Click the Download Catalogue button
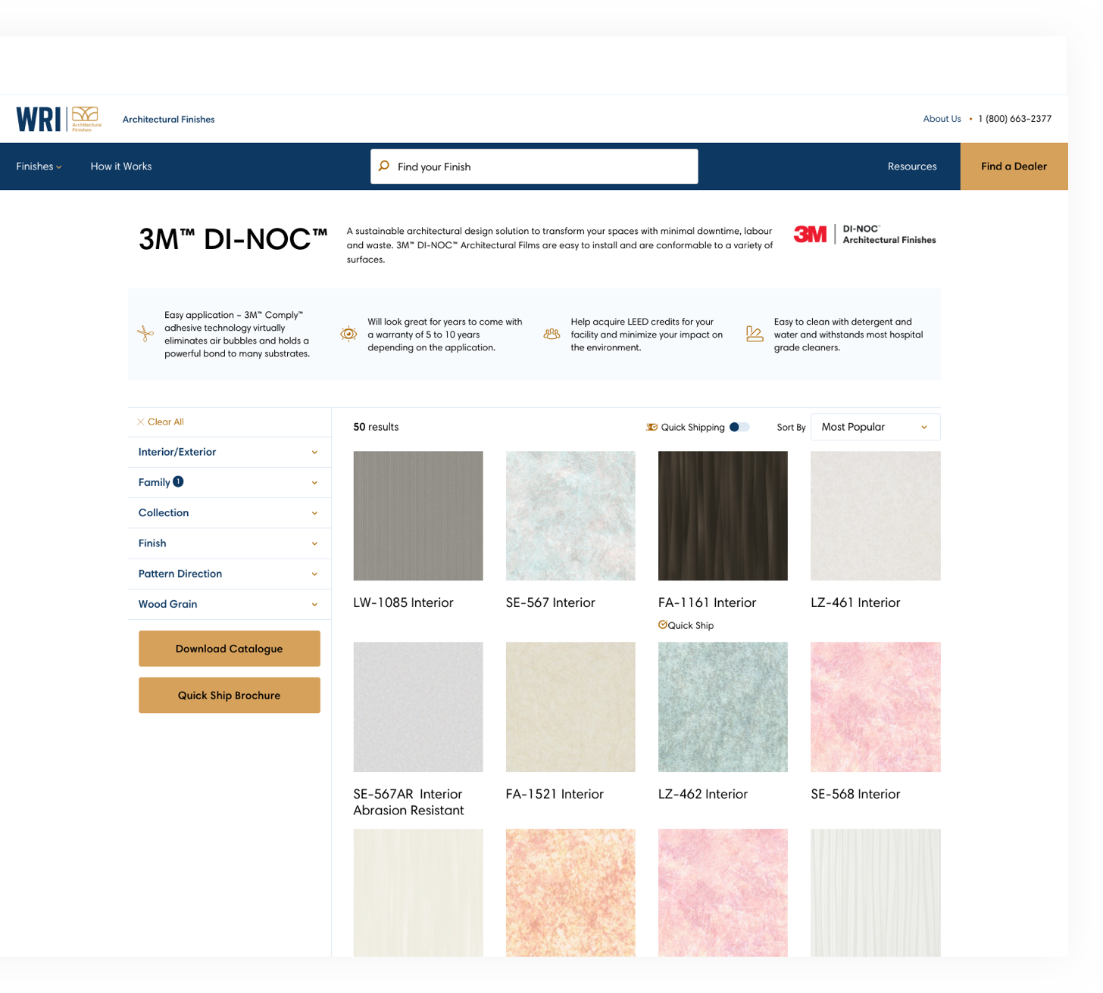The image size is (1103, 993). click(229, 649)
